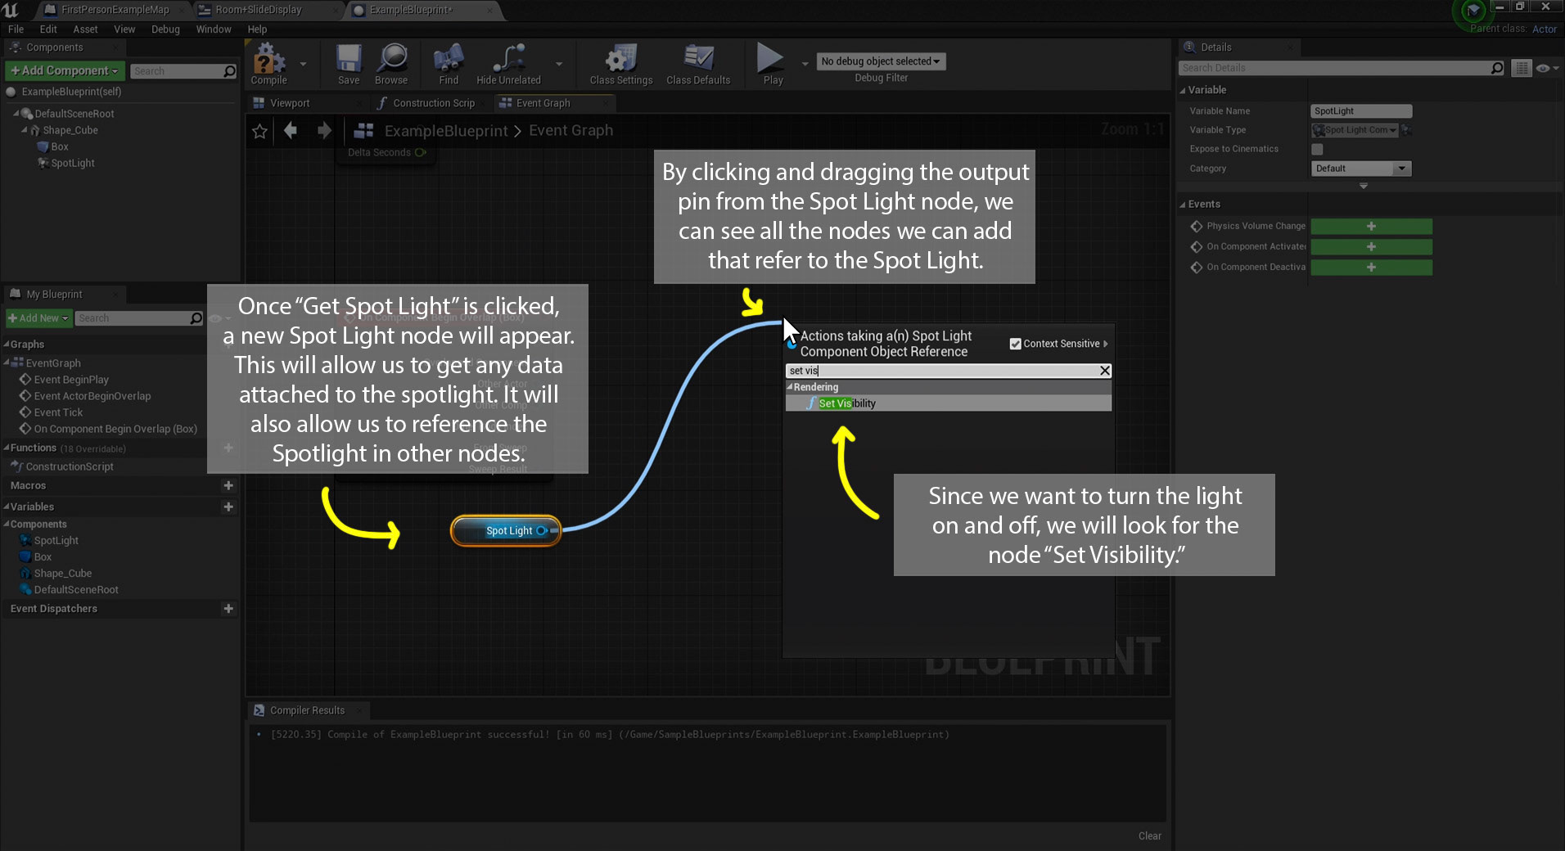Select Event BeginPlay in My Blueprint

[x=71, y=380]
